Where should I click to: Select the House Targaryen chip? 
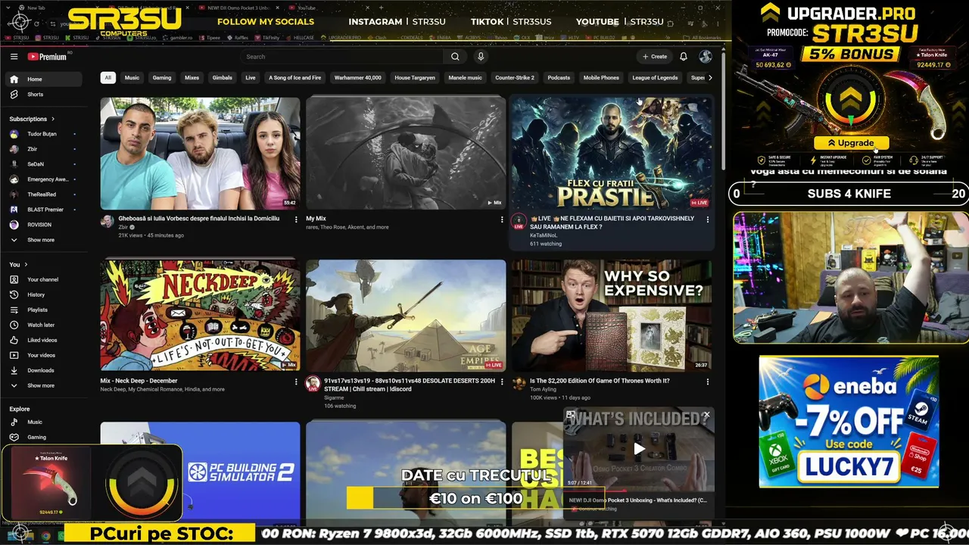pyautogui.click(x=415, y=77)
